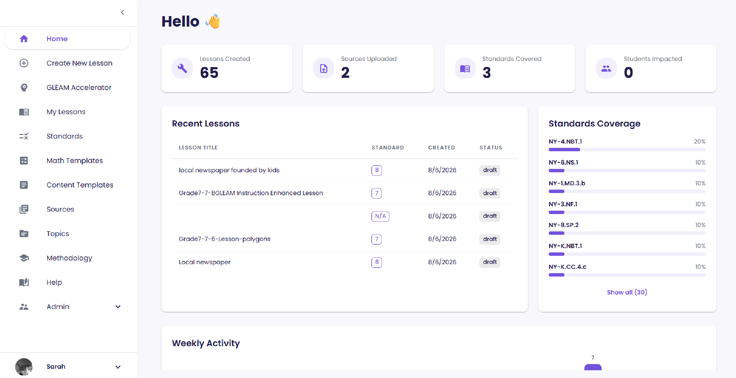Click the Lessons Created wrench icon
The image size is (736, 378).
(182, 68)
